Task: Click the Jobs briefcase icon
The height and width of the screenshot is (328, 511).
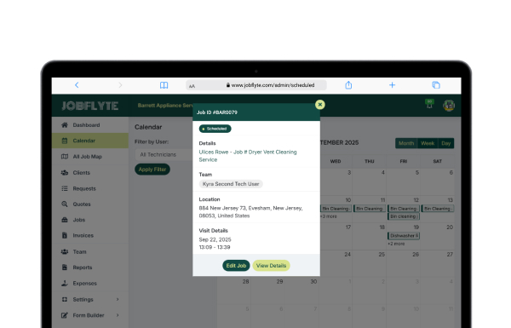Action: click(65, 220)
